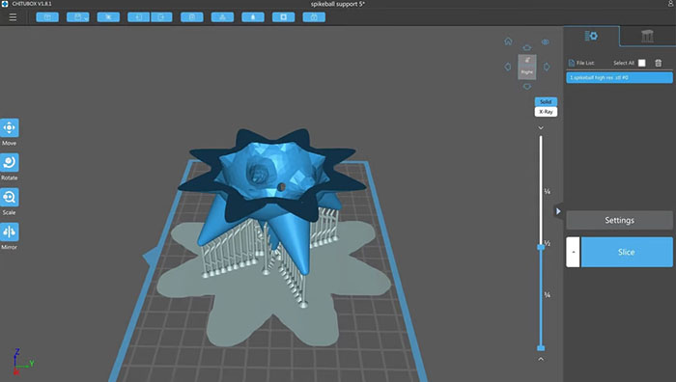The height and width of the screenshot is (382, 676).
Task: Click the last blue toolbar icon
Action: click(314, 17)
